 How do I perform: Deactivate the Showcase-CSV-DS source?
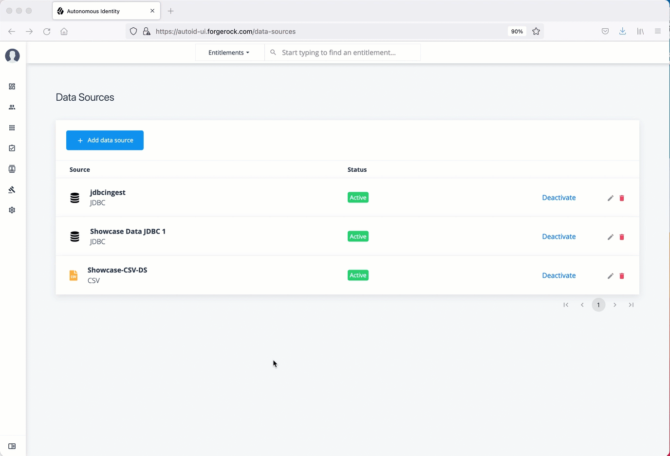coord(558,275)
